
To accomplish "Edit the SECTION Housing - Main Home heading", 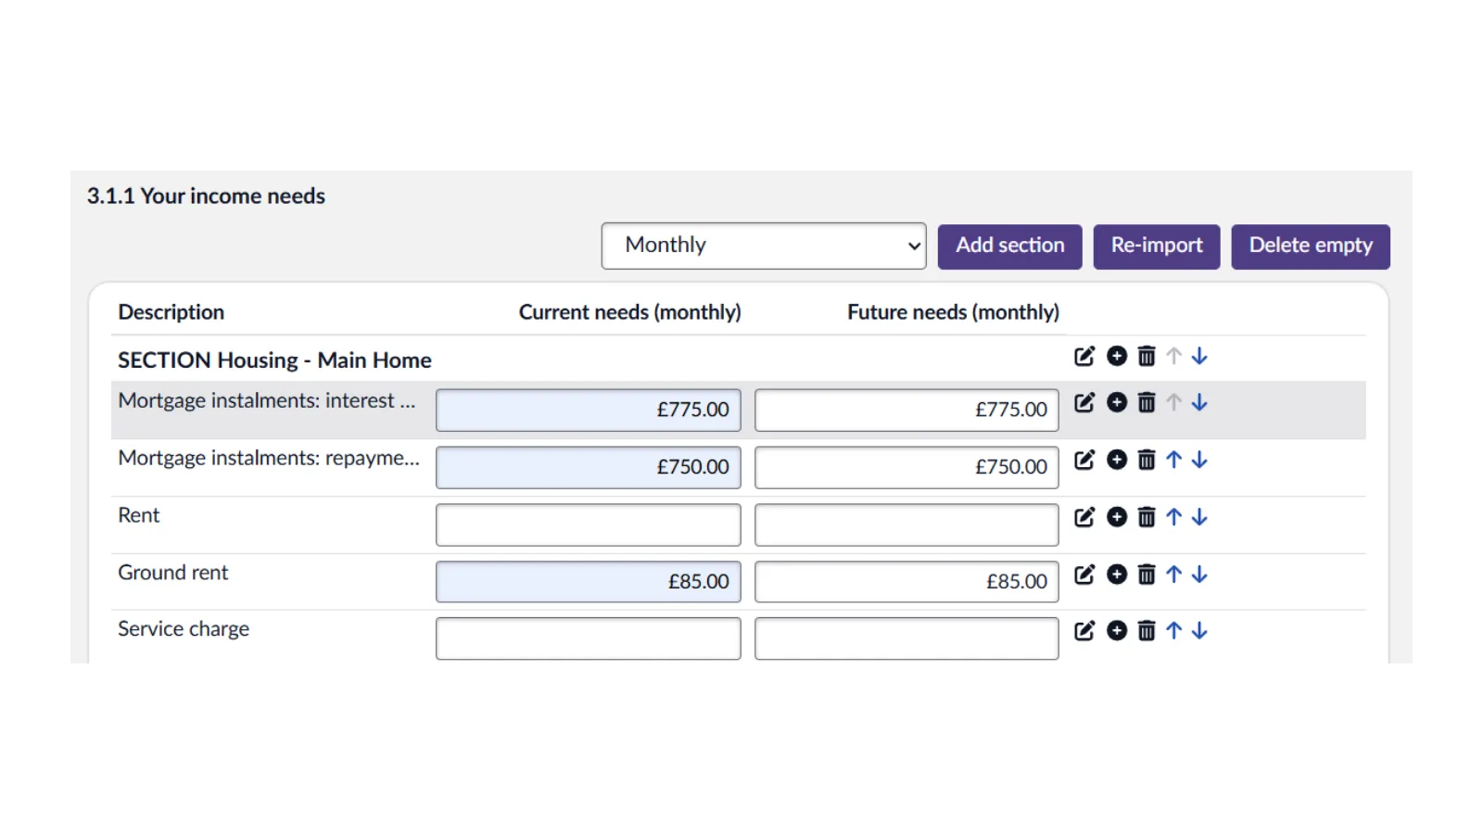I will [x=1084, y=357].
